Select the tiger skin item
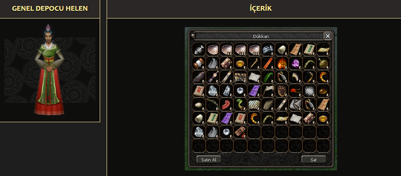 coord(240,77)
